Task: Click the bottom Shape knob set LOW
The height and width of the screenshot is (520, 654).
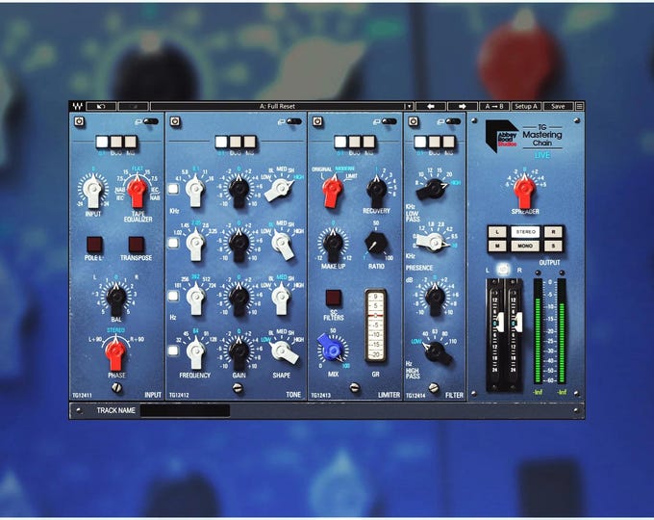Action: coord(285,352)
